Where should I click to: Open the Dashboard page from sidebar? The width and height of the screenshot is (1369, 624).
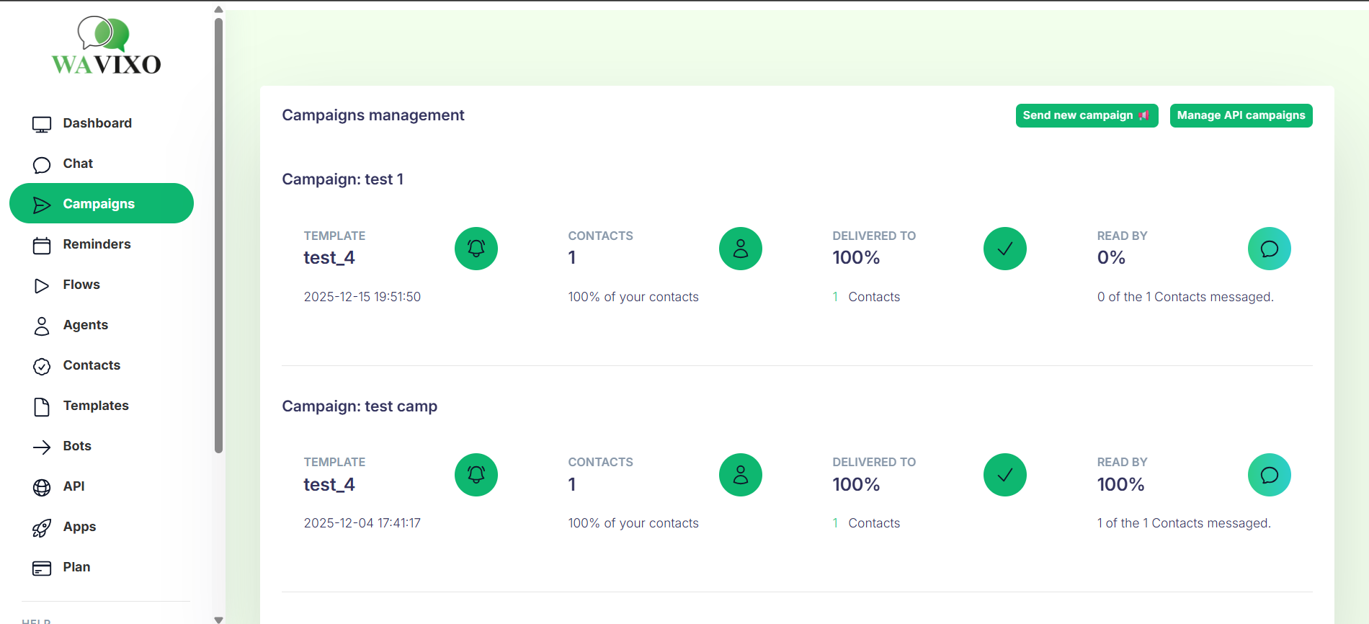coord(97,123)
